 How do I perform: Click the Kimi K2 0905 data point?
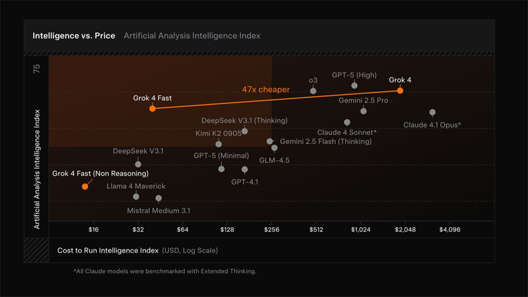pyautogui.click(x=218, y=144)
